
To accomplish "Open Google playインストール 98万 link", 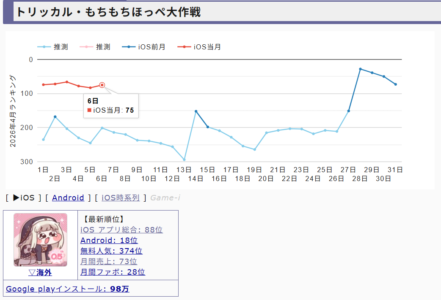I will tap(68, 289).
